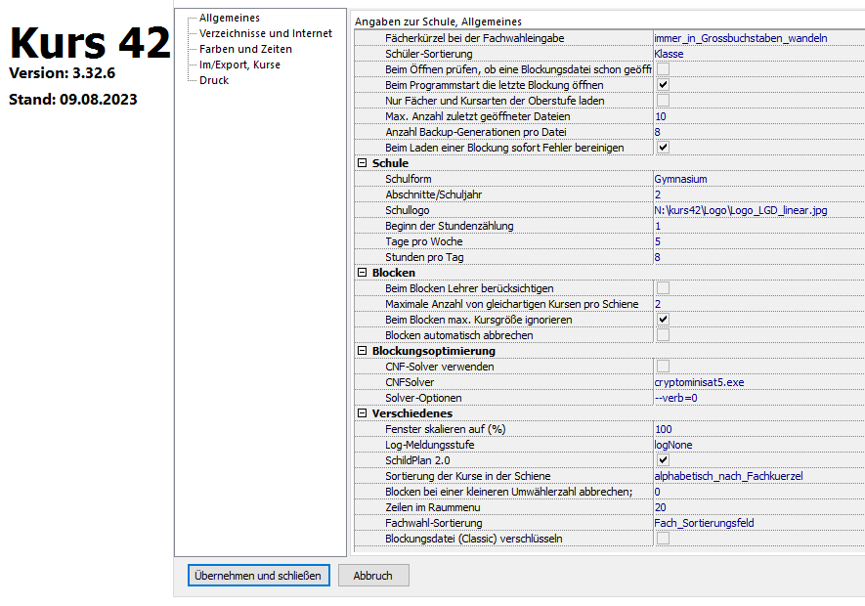Click the 'Tage pro Woche' label
This screenshot has height=606, width=865.
pos(423,241)
